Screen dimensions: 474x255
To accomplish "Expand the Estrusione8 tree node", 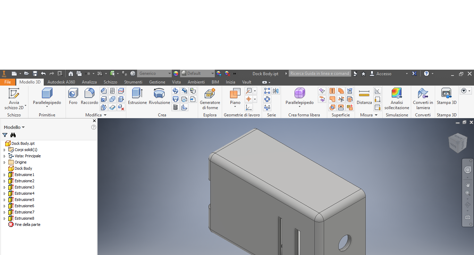I will [x=5, y=218].
